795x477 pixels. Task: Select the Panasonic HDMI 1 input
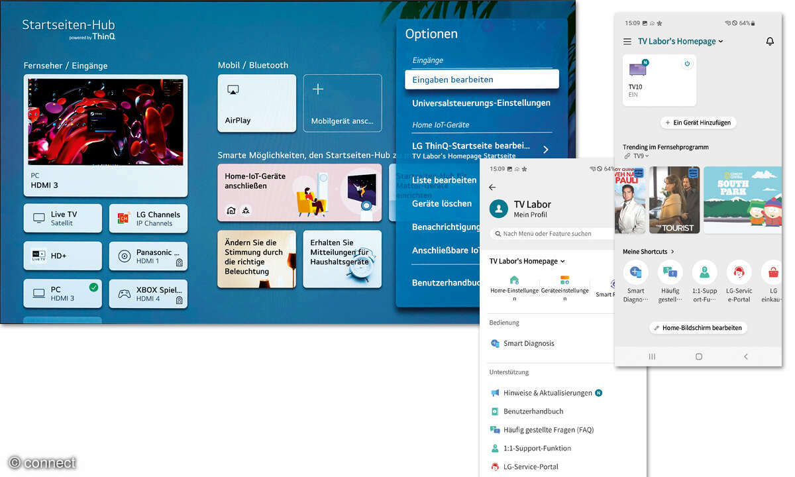[x=148, y=256]
